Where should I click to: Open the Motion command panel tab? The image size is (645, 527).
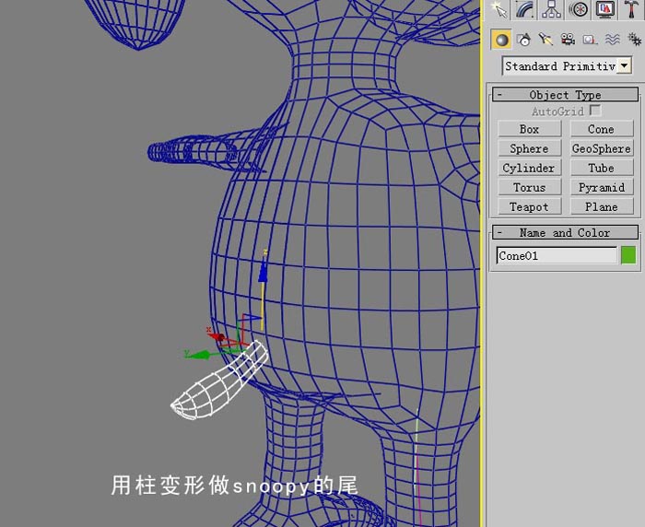point(578,10)
